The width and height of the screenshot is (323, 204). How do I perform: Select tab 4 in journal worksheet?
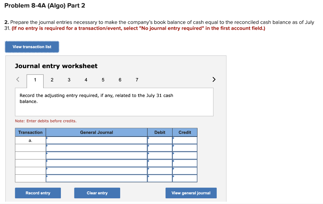(x=86, y=80)
